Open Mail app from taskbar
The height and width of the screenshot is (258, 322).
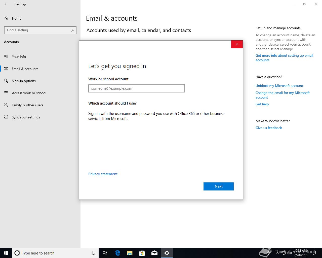point(154,253)
